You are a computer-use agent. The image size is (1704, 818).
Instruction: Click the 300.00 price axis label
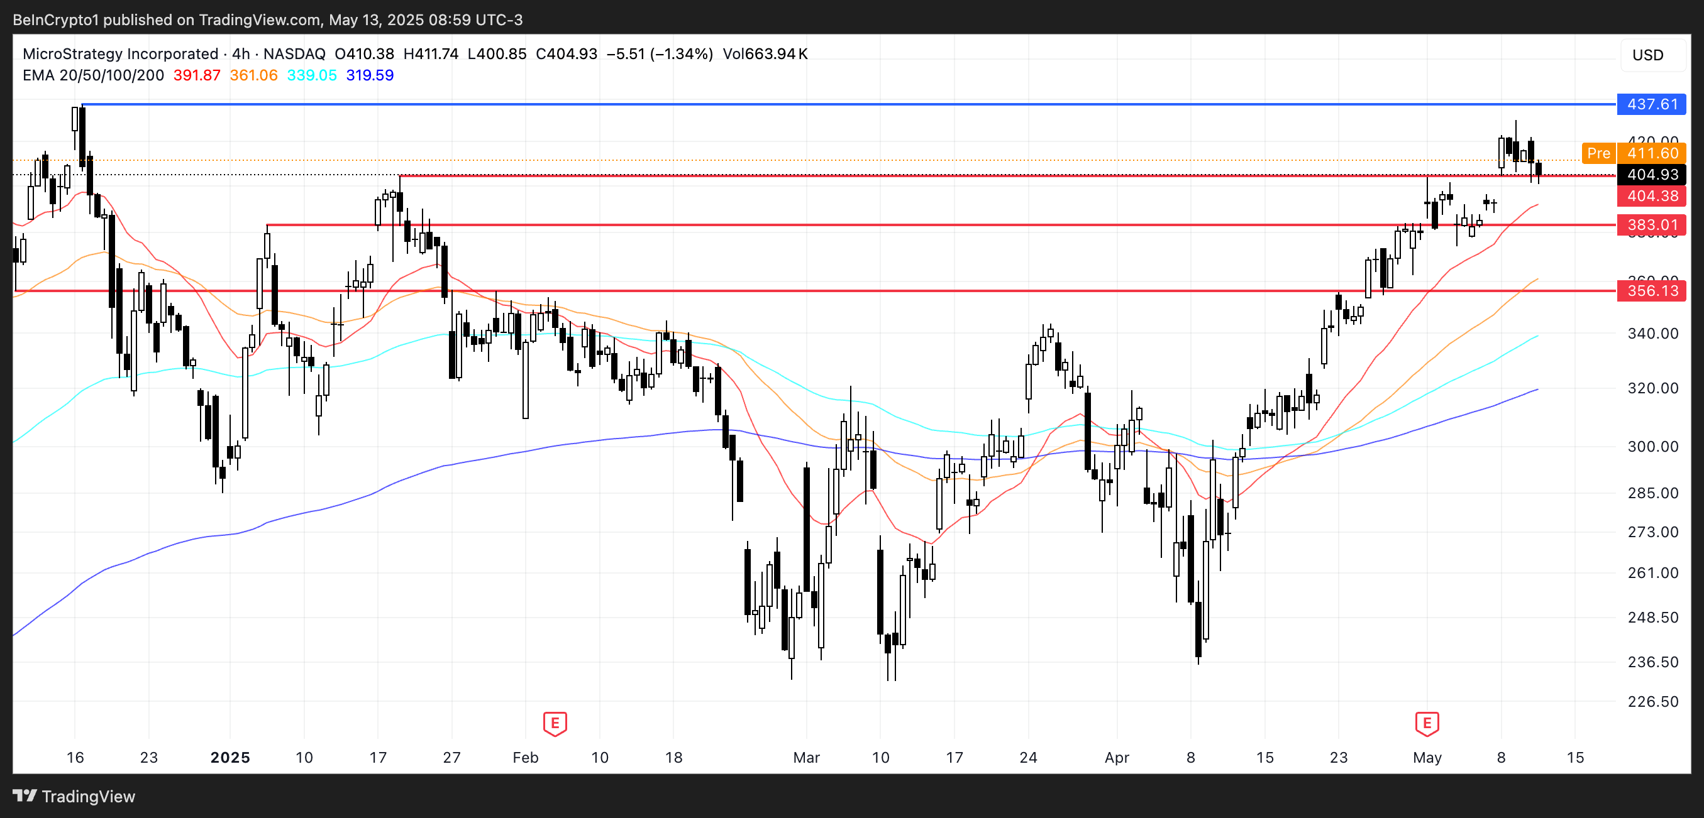point(1652,447)
